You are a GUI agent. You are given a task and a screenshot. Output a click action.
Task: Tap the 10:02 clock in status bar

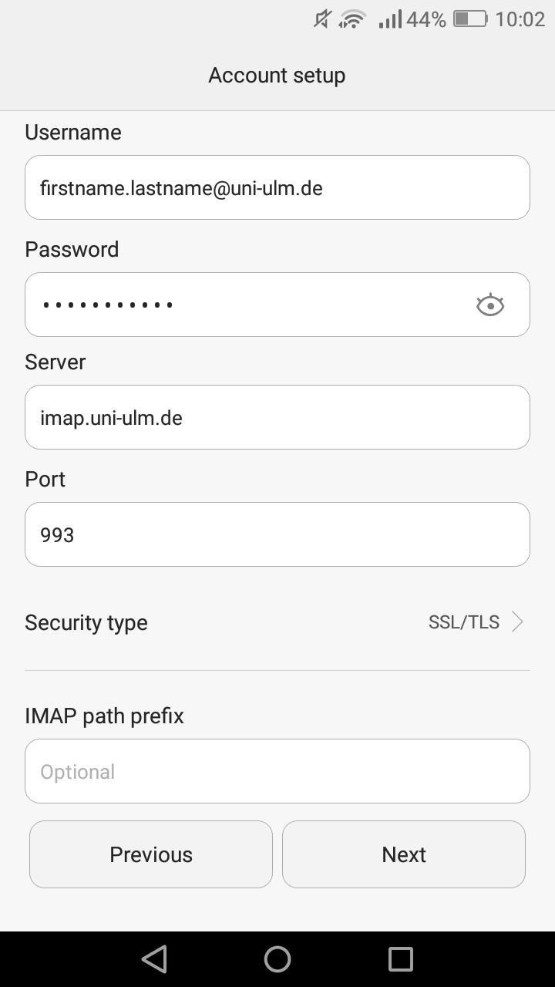(520, 19)
